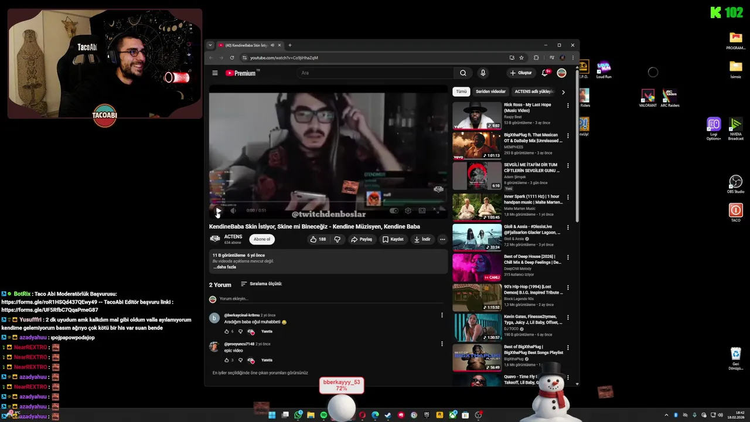Open the VALORANT desktop shortcut

[x=647, y=98]
